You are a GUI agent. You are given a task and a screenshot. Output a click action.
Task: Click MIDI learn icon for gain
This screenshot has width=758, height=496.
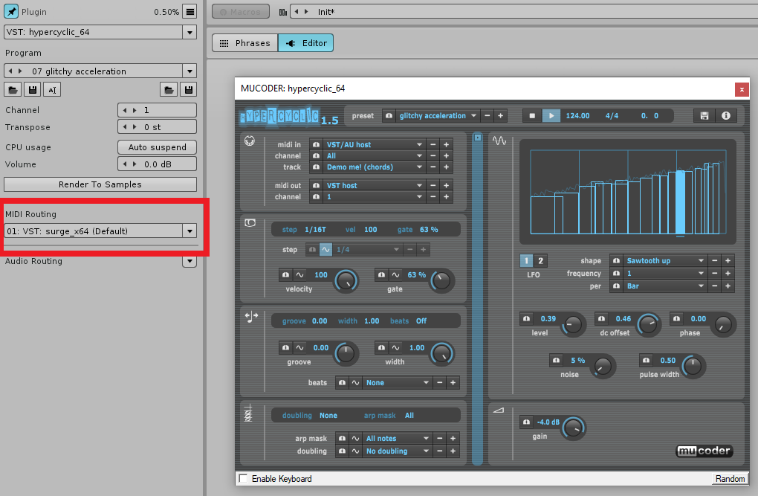click(x=526, y=422)
